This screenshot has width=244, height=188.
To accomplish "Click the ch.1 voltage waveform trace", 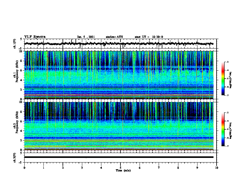I will pyautogui.click(x=119, y=44).
